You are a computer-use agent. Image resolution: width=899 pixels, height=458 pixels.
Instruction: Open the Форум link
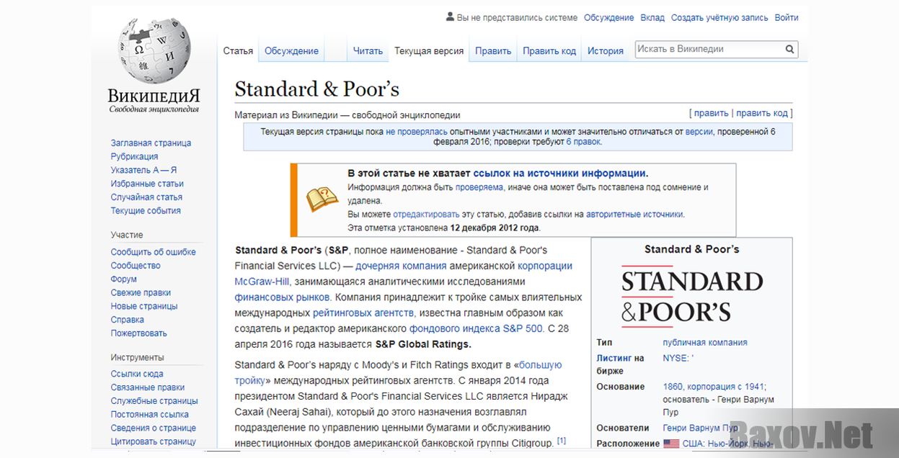(124, 279)
